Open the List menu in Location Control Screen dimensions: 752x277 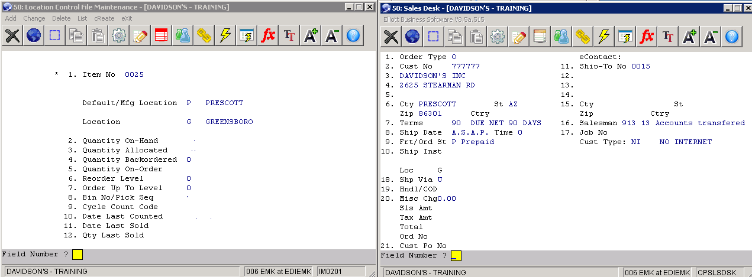82,18
